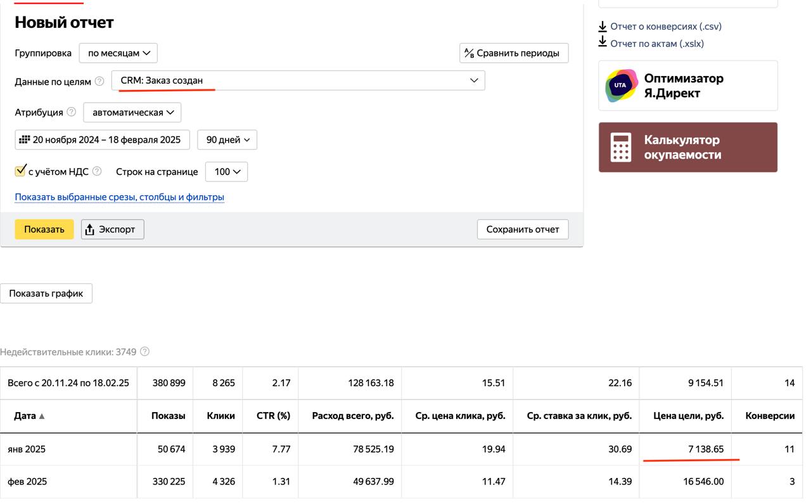The height and width of the screenshot is (504, 811).
Task: Click the Новый отчет heading
Action: pos(64,22)
